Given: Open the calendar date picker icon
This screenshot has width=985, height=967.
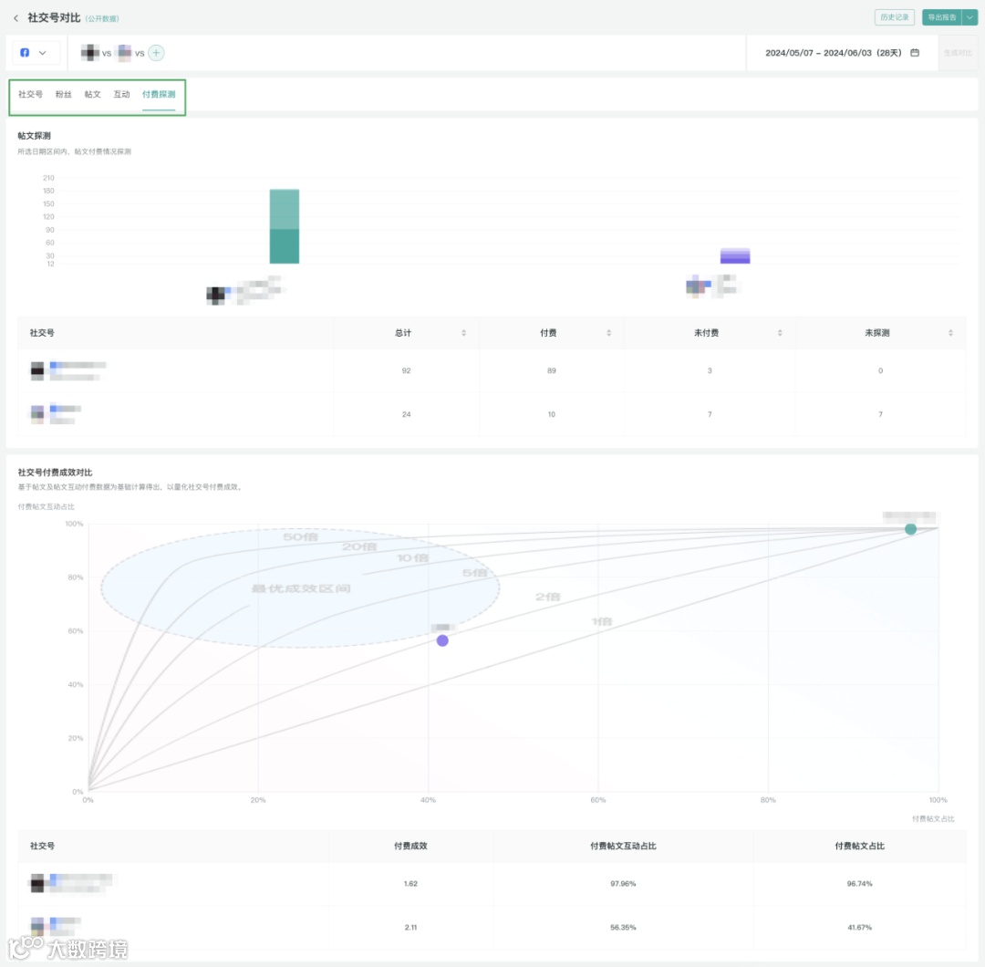Looking at the screenshot, I should (x=915, y=53).
